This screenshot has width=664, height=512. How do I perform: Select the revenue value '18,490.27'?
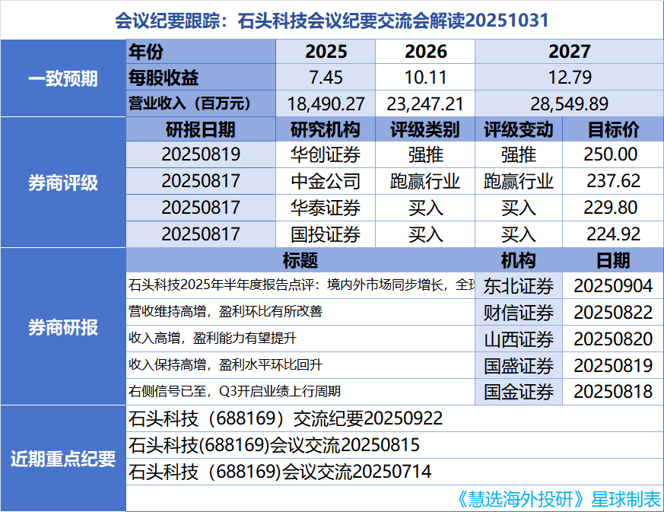tap(326, 103)
